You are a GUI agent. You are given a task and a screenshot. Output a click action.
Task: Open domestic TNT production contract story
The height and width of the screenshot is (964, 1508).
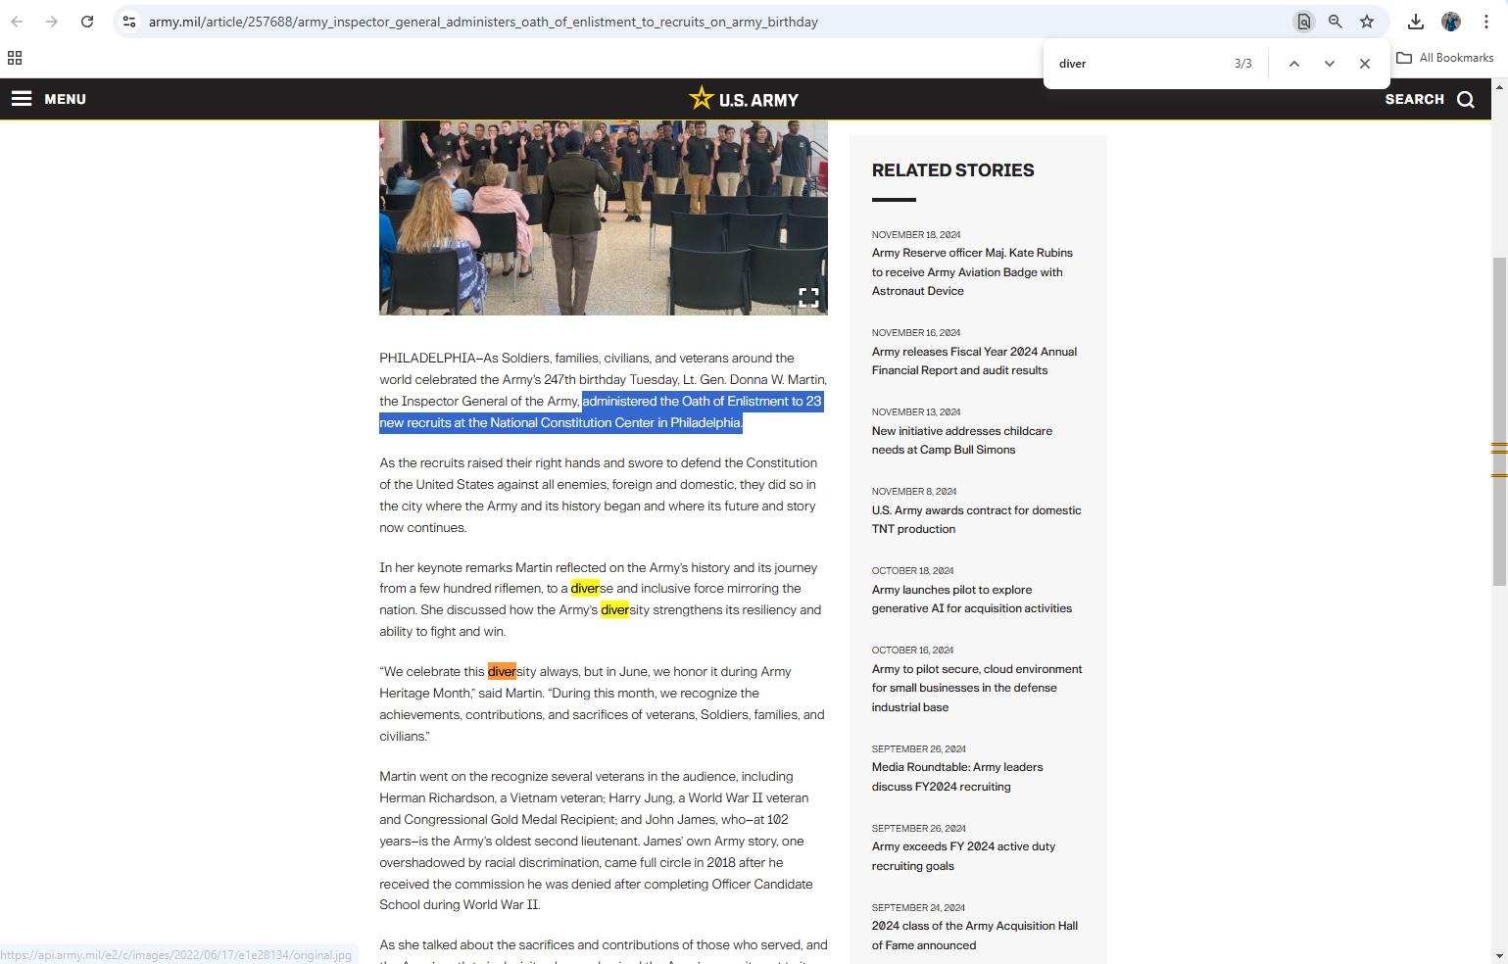click(976, 519)
